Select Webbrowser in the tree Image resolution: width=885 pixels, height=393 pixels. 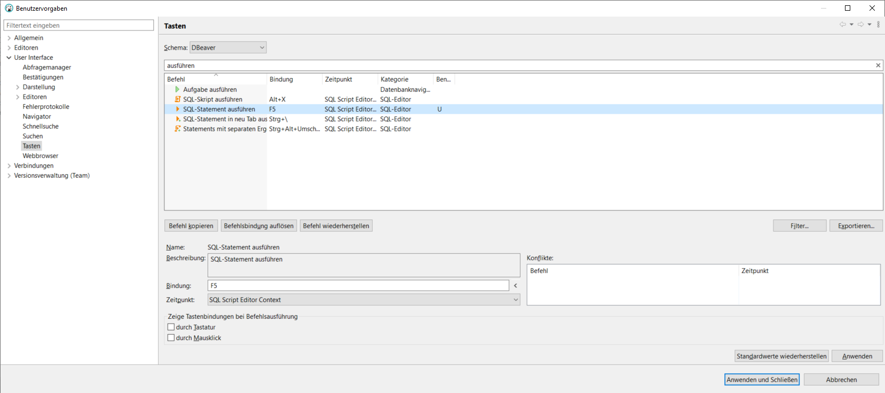click(41, 156)
